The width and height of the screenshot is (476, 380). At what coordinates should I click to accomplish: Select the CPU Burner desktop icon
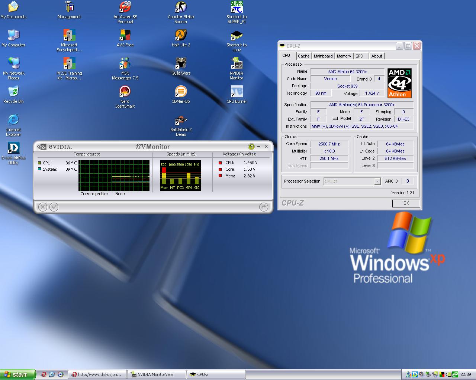(237, 94)
